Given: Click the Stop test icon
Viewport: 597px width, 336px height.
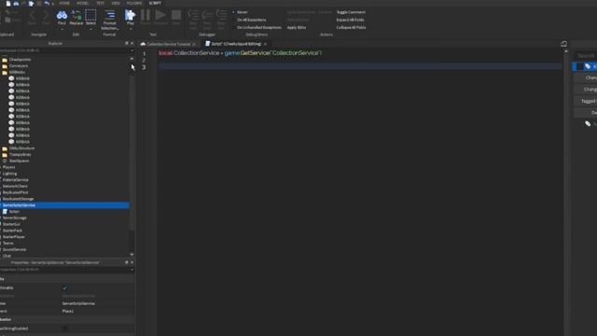Looking at the screenshot, I should 176,15.
